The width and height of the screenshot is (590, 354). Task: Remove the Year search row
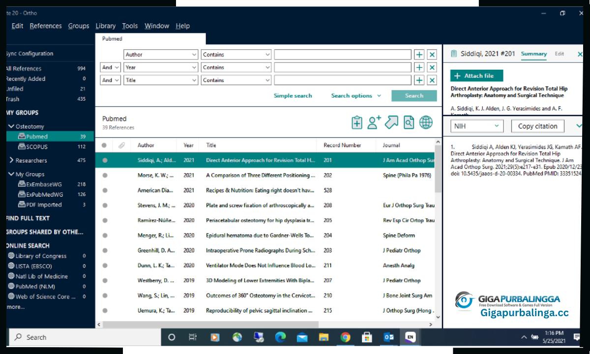click(x=432, y=67)
